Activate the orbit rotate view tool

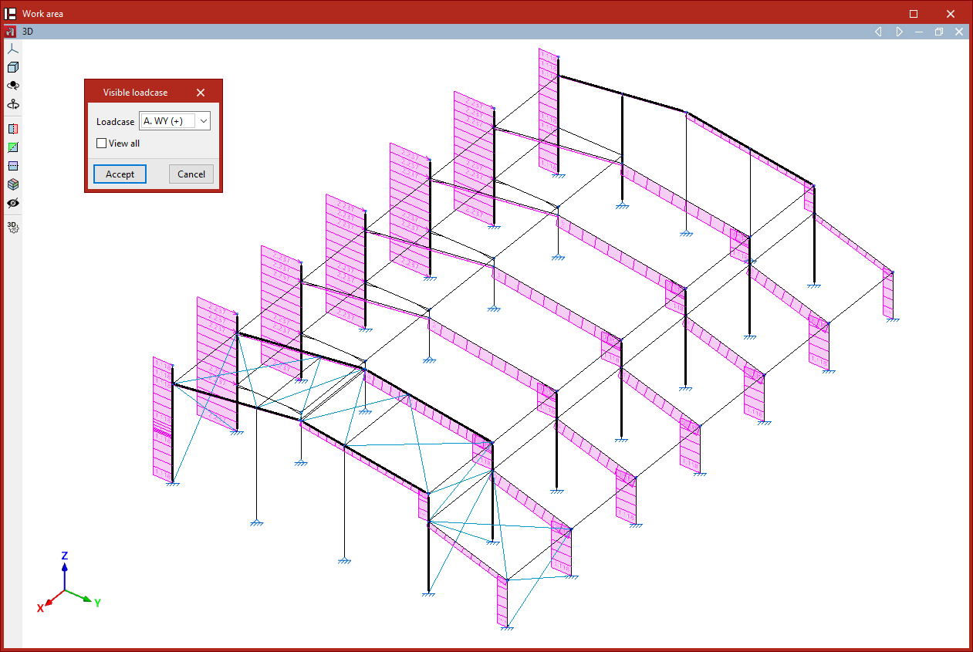(x=12, y=86)
